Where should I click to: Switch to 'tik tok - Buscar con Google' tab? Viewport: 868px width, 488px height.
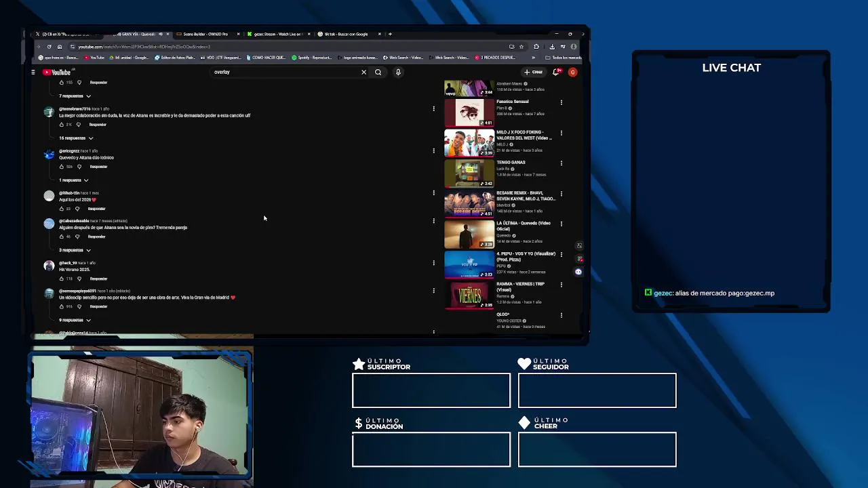click(348, 34)
